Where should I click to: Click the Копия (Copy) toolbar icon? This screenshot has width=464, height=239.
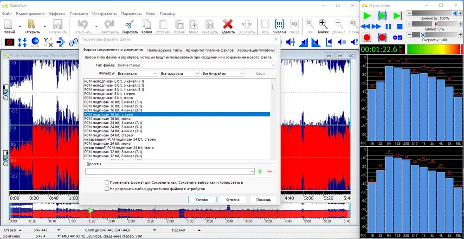click(147, 25)
